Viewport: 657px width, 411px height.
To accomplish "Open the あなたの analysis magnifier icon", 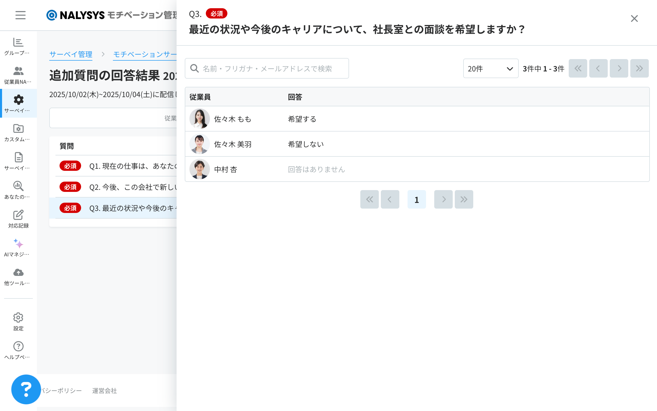I will [x=18, y=186].
